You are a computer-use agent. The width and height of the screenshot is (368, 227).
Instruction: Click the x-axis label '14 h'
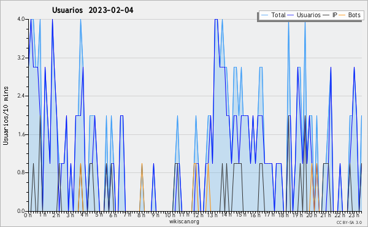coord(226,215)
